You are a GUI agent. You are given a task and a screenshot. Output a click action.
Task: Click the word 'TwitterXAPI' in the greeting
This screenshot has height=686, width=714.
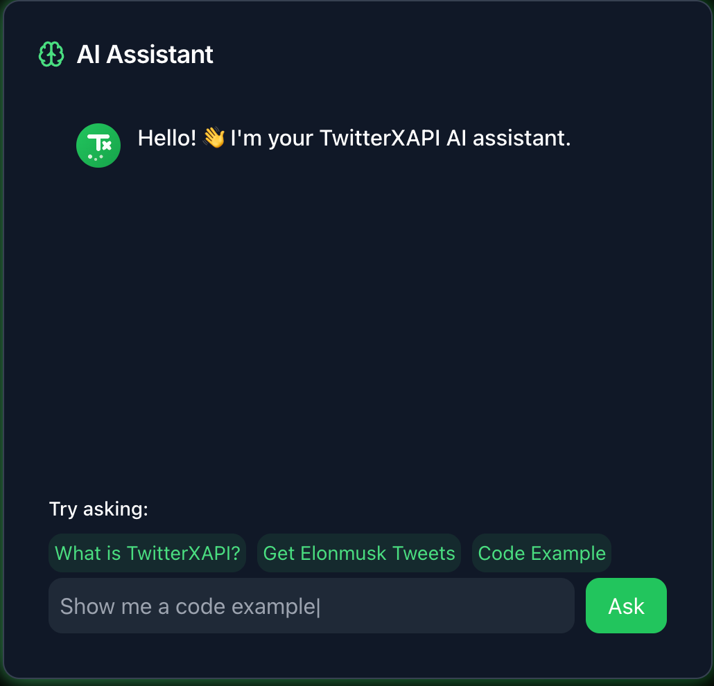point(380,138)
